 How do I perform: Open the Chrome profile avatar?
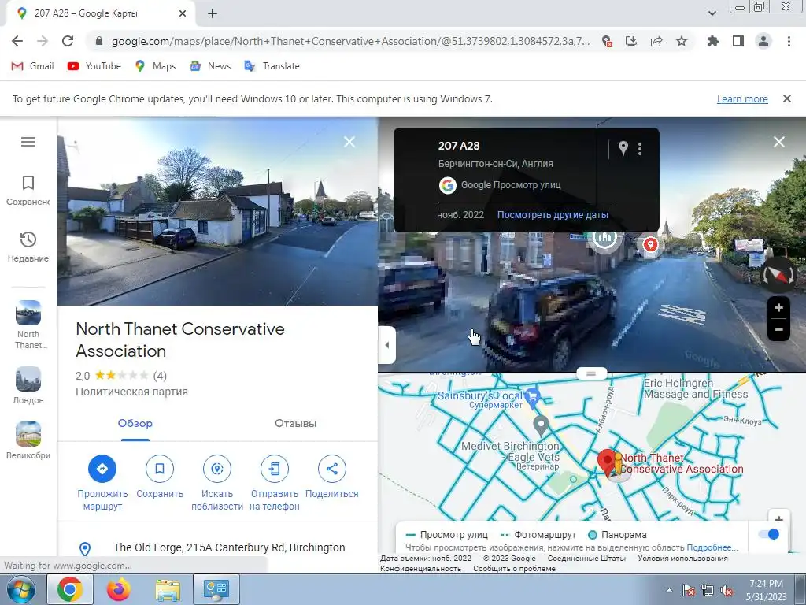coord(763,41)
